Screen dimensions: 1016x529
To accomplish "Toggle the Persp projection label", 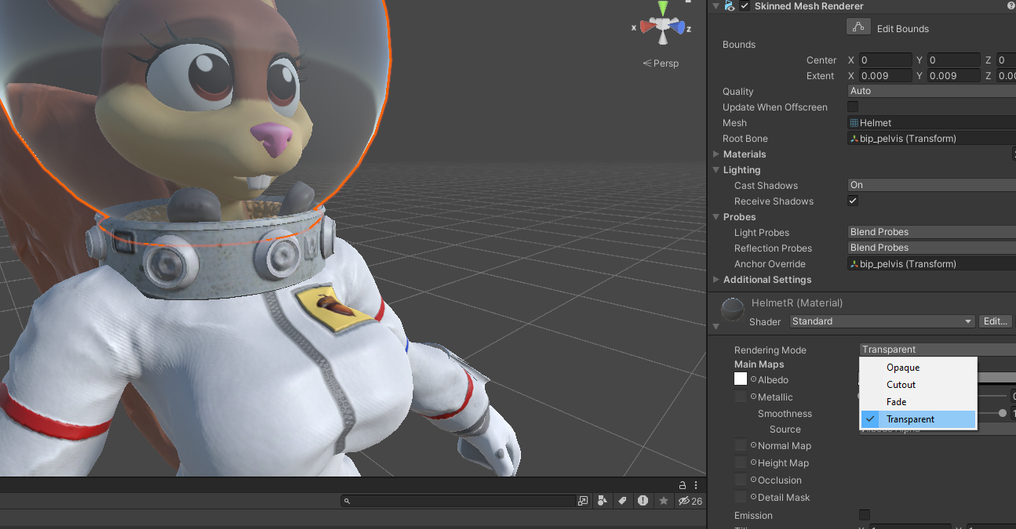I will pos(661,63).
